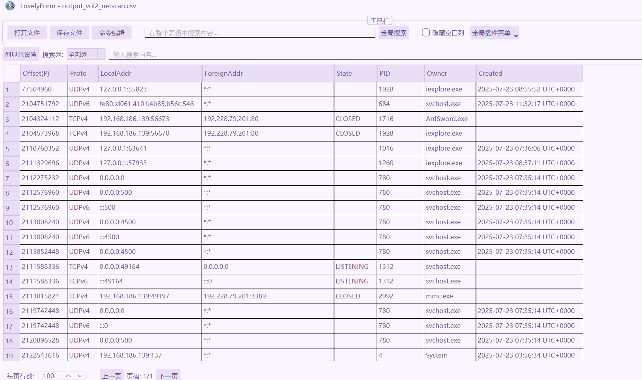
Task: Click the LovelyForm app icon in title bar
Action: 10,6
